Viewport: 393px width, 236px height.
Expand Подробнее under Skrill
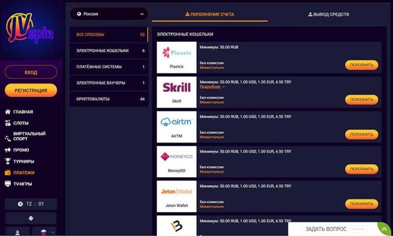click(x=212, y=87)
